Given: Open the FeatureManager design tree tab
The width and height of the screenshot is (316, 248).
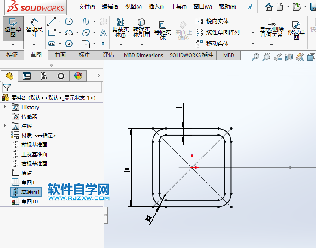Looking at the screenshot, I should (9, 76).
